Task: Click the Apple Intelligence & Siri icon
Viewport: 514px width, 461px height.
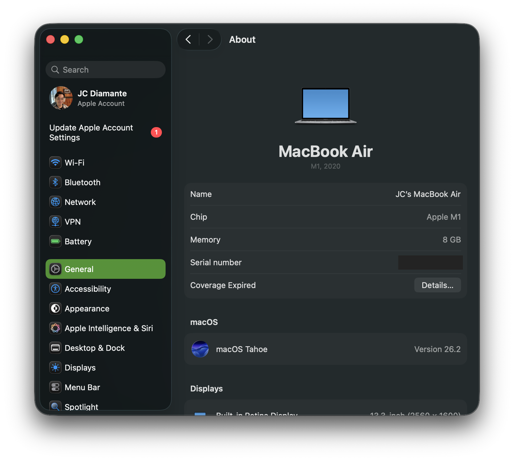Action: tap(55, 328)
